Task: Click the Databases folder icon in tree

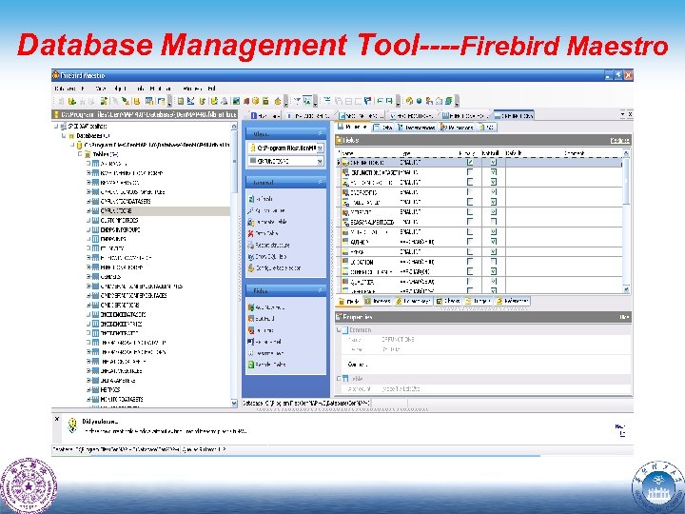Action: (x=71, y=136)
